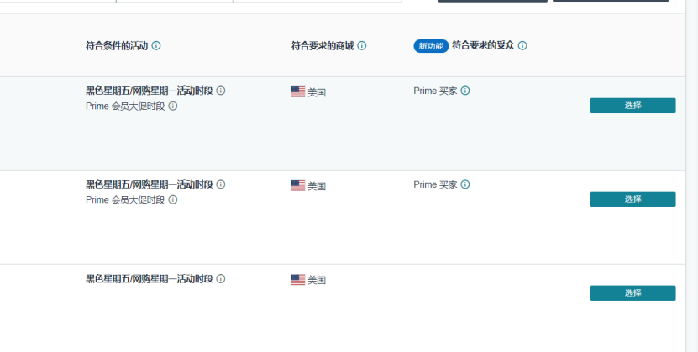Click the US flag in the first row
This screenshot has width=698, height=352.
[x=298, y=91]
